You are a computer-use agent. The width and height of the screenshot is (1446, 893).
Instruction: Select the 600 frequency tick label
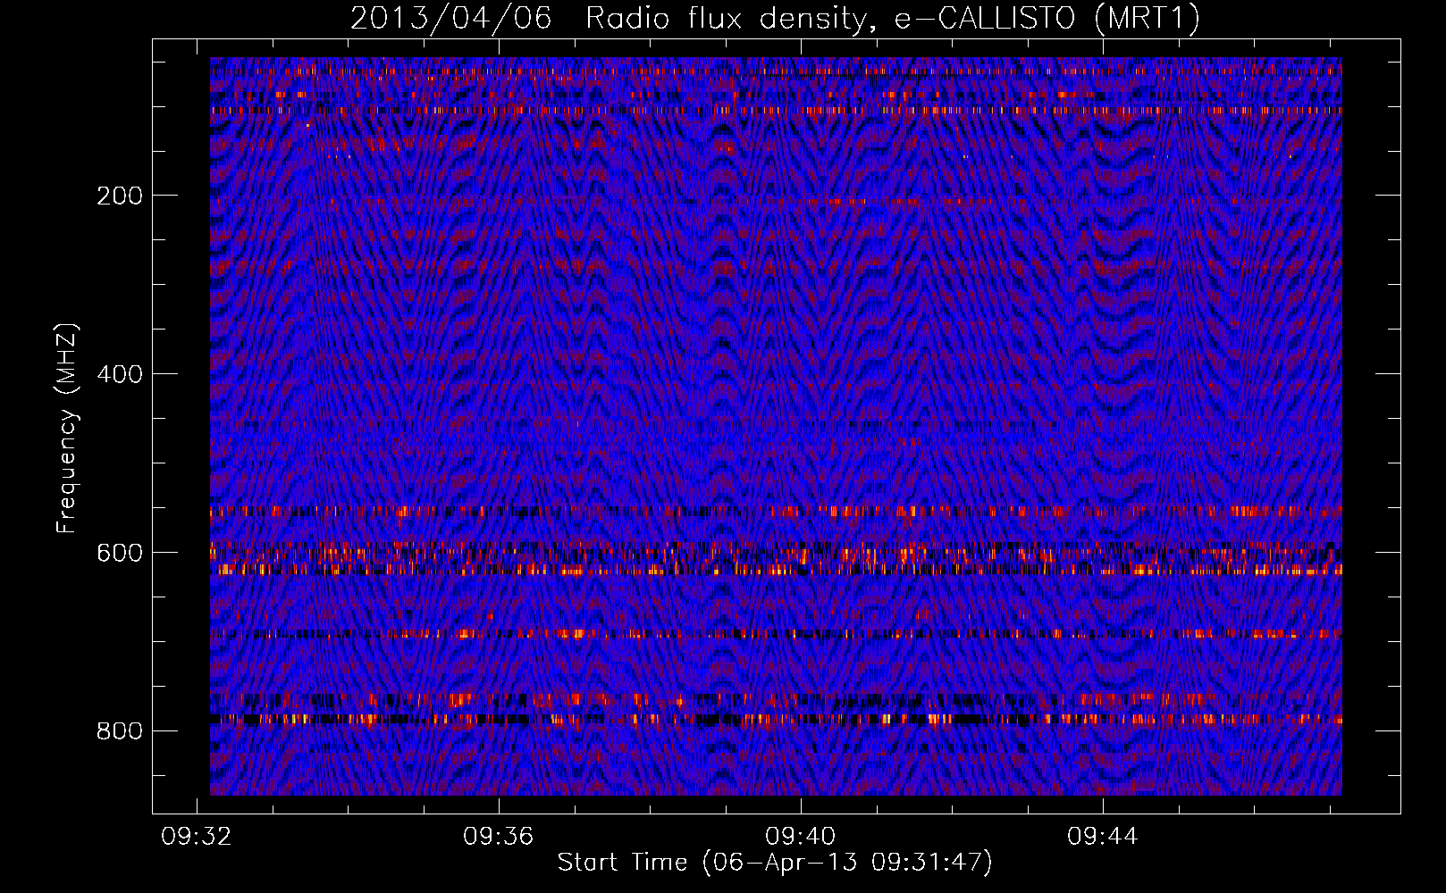(x=120, y=553)
